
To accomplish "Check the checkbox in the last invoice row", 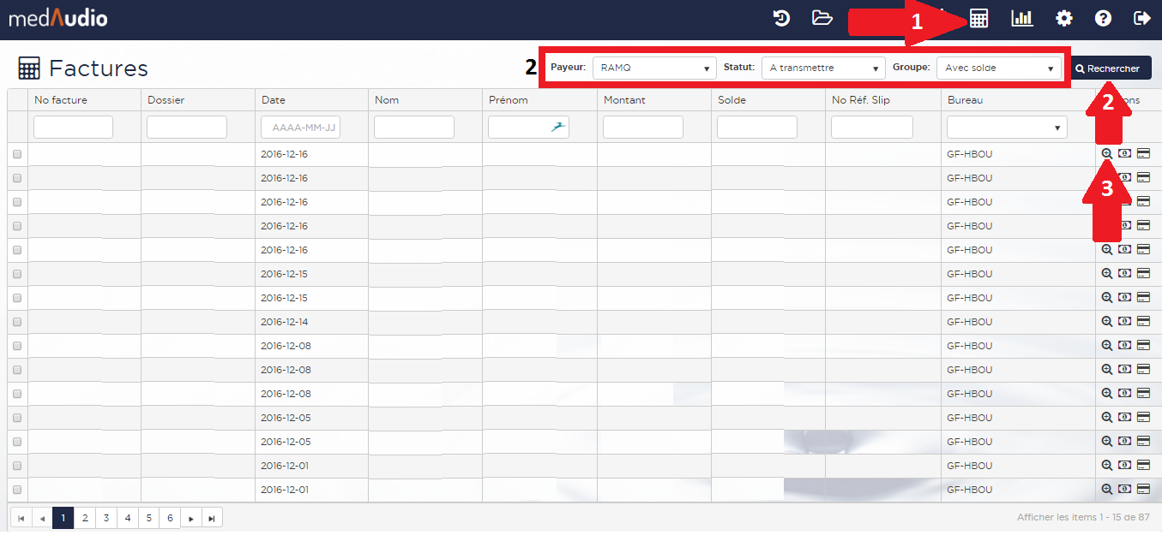I will (17, 490).
